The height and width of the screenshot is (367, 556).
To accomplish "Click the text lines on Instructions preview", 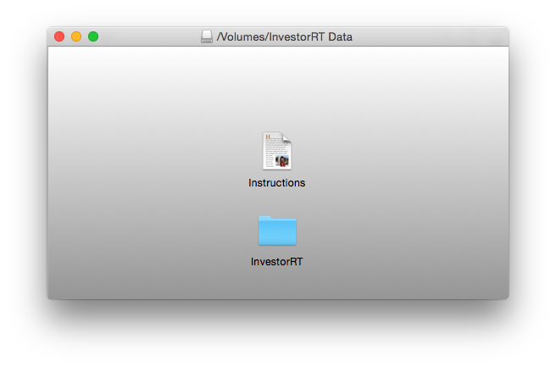I will click(276, 147).
